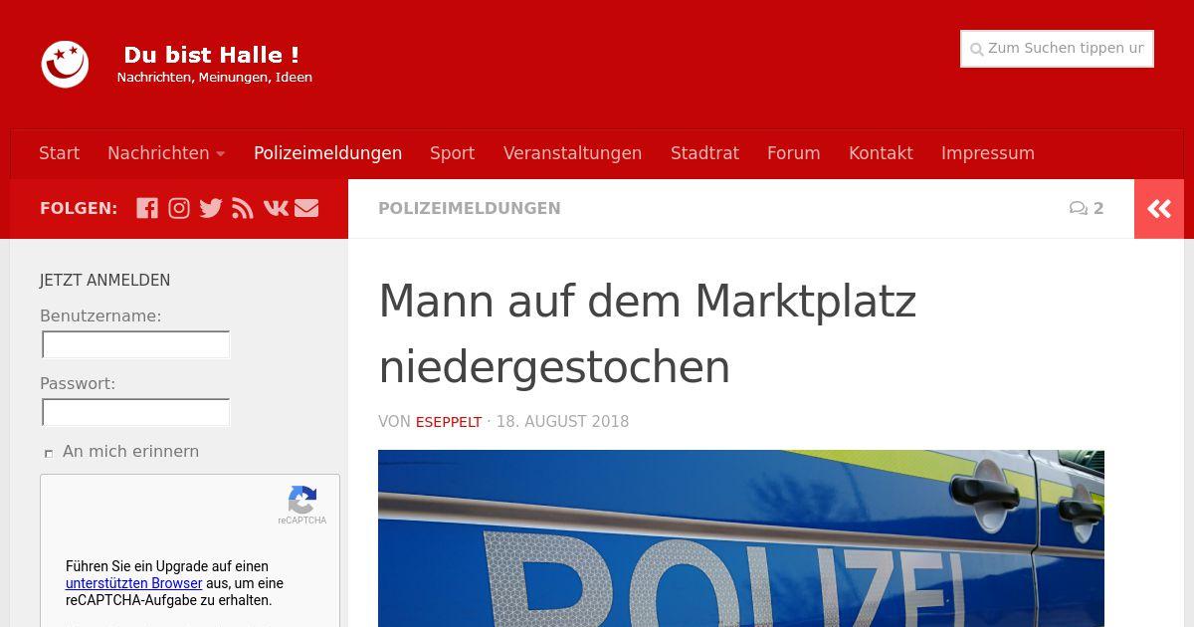Image resolution: width=1194 pixels, height=627 pixels.
Task: Open author link ESEPPELT
Action: coord(449,422)
